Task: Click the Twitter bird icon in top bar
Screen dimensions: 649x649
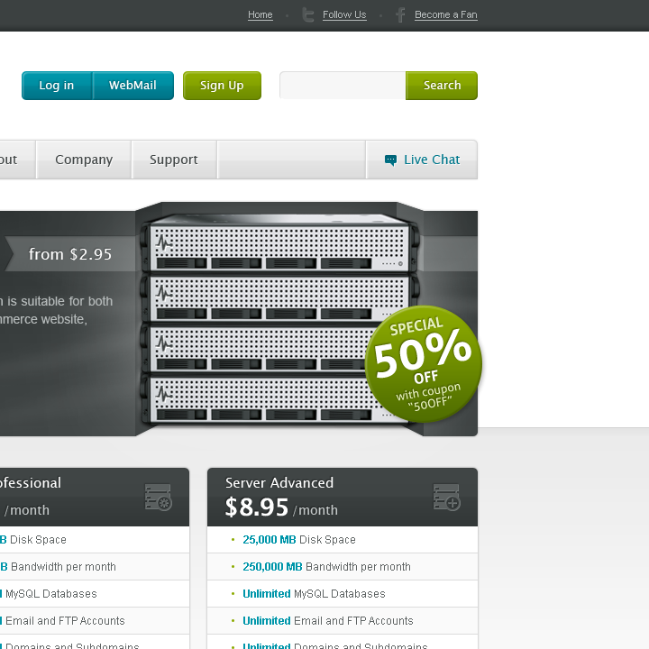Action: (x=308, y=15)
